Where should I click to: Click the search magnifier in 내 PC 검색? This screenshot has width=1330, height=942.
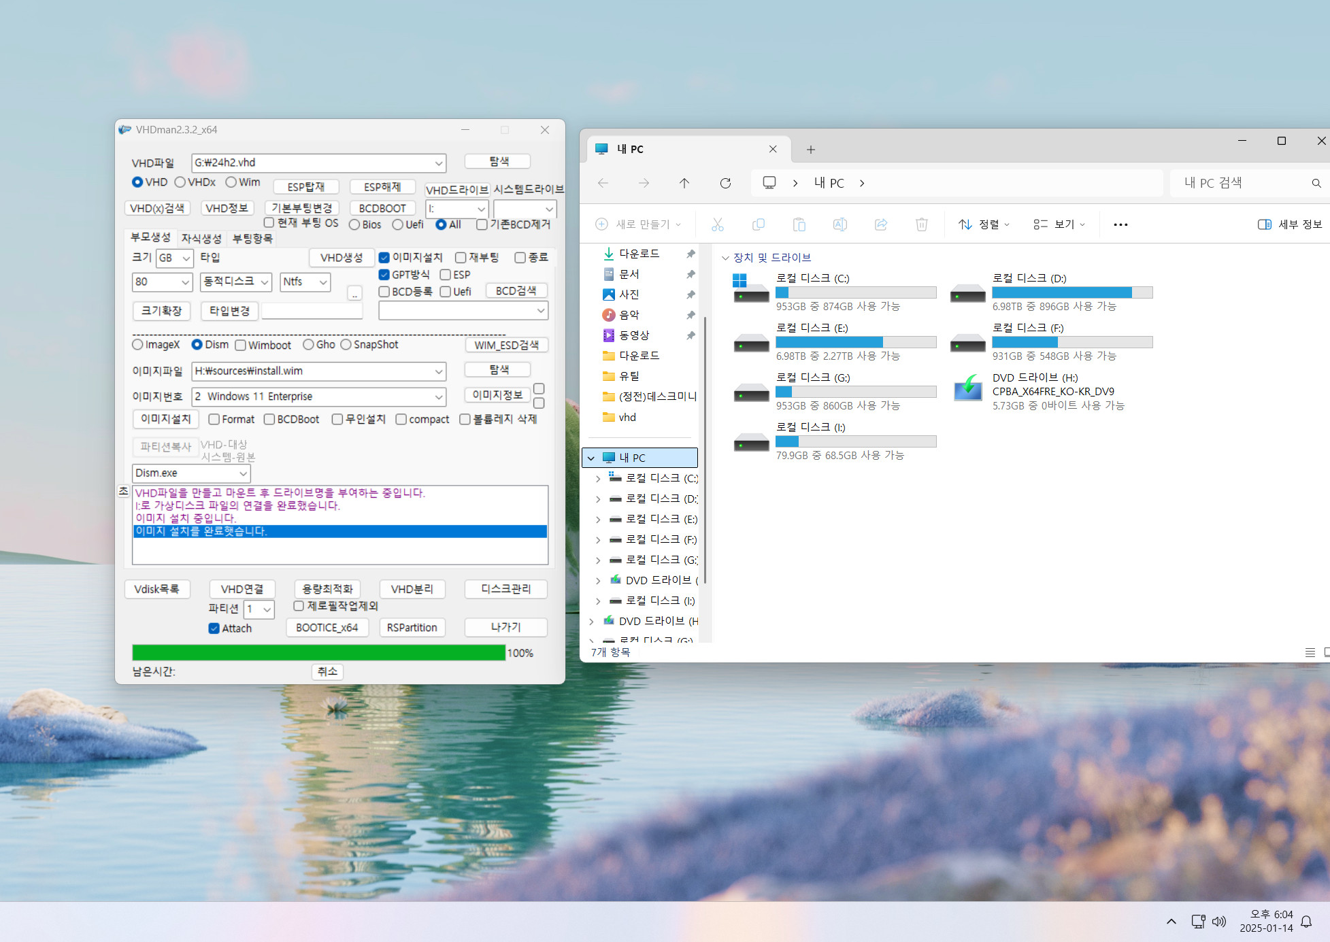point(1316,183)
